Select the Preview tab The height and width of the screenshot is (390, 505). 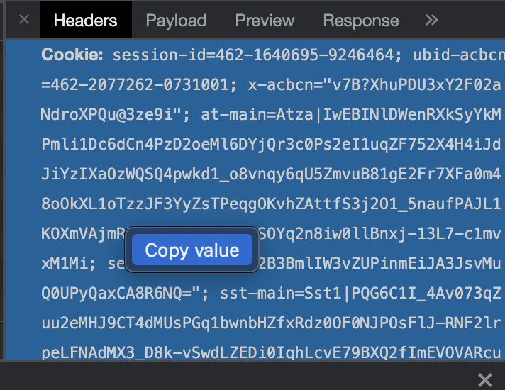coord(265,20)
